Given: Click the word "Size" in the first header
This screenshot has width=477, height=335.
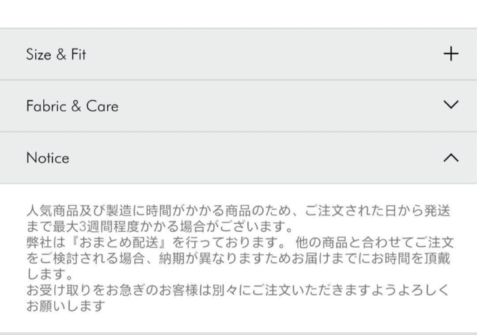Looking at the screenshot, I should click(x=38, y=54).
